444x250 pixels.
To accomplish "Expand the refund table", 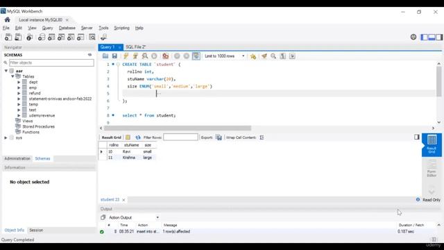I will click(19, 93).
